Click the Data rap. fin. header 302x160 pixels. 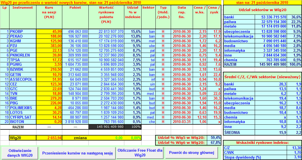(x=182, y=17)
